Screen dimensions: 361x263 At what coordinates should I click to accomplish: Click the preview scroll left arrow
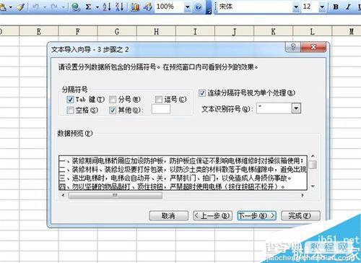tap(63, 195)
